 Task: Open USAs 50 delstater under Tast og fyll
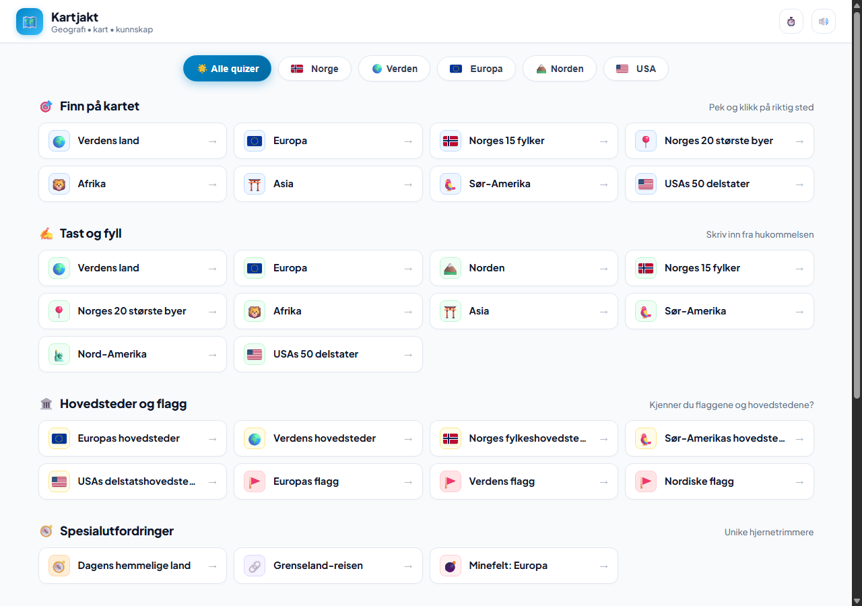pos(328,354)
